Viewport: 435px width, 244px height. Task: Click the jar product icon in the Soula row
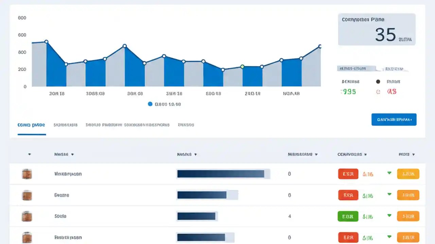[27, 216]
